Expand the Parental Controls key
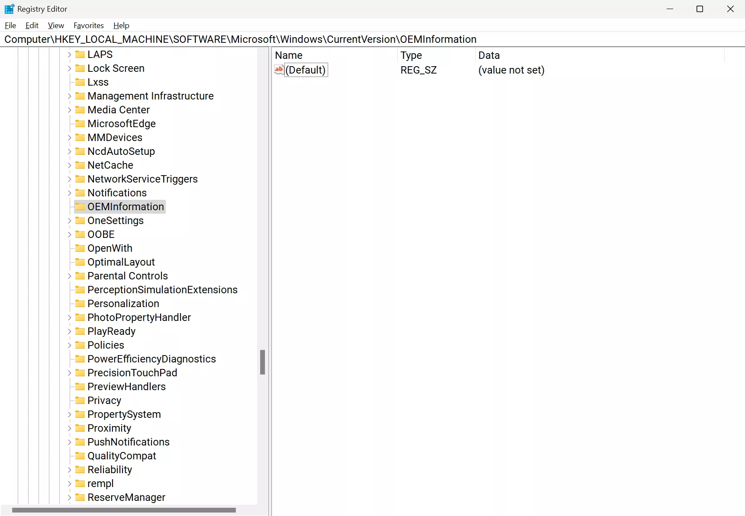This screenshot has width=745, height=516. [69, 276]
